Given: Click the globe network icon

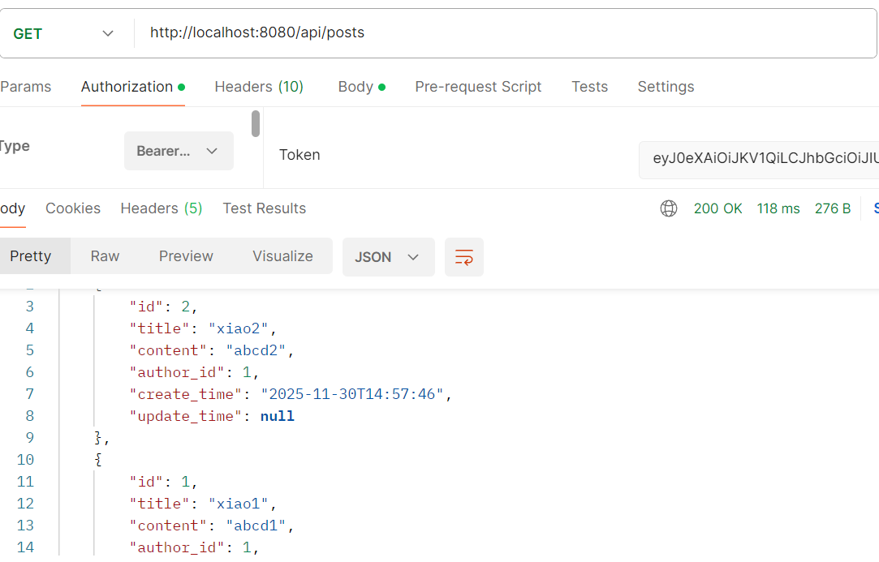Looking at the screenshot, I should [669, 208].
